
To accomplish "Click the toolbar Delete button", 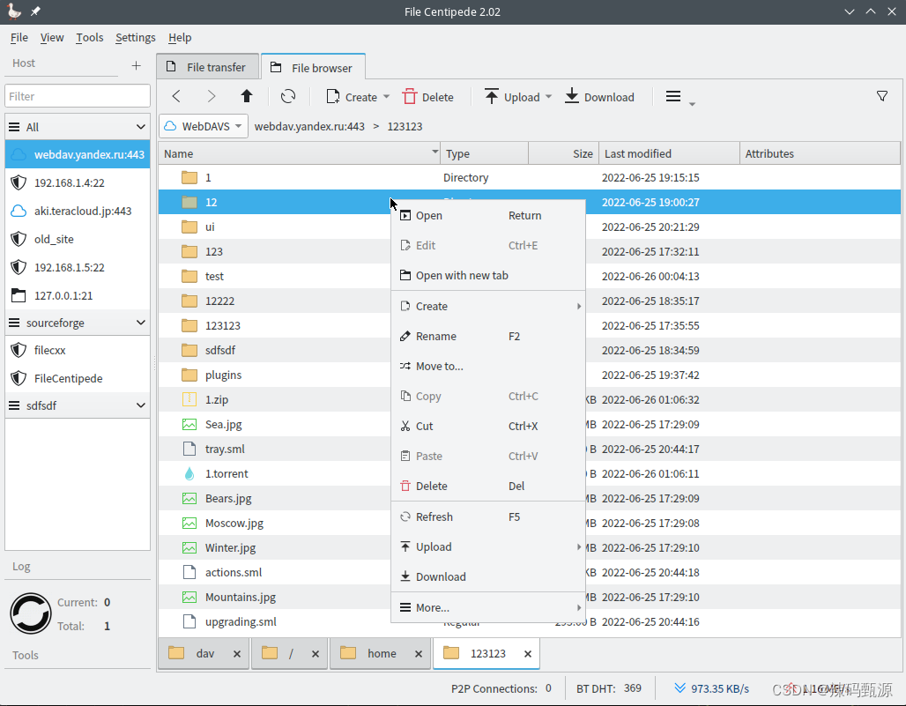I will [x=428, y=97].
